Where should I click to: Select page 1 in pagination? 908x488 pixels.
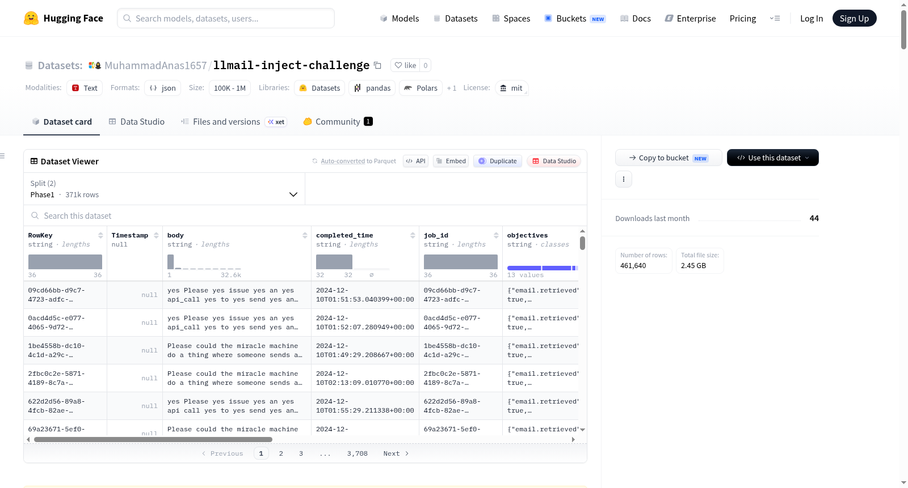[x=261, y=453]
